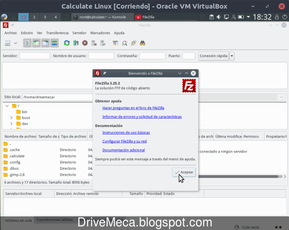Open Marcadores menu
The width and height of the screenshot is (289, 230).
[x=100, y=33]
